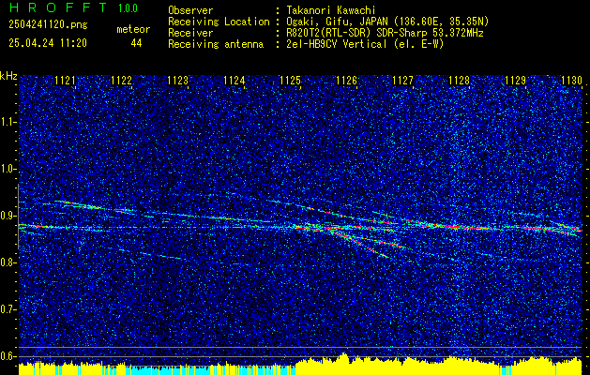Click the 1122 time marker
This screenshot has width=590, height=375.
[122, 80]
